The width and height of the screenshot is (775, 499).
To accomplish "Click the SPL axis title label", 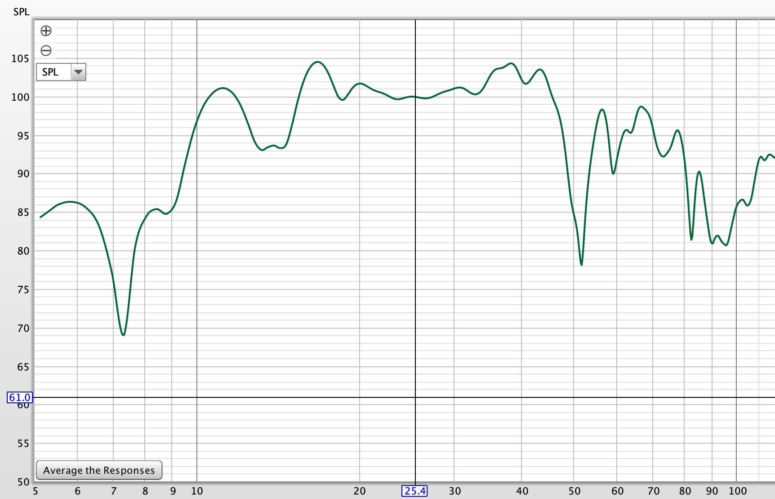I will click(21, 12).
